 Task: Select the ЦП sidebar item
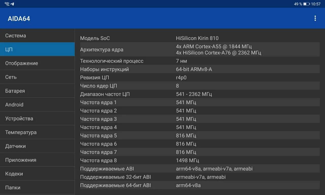[x=37, y=49]
